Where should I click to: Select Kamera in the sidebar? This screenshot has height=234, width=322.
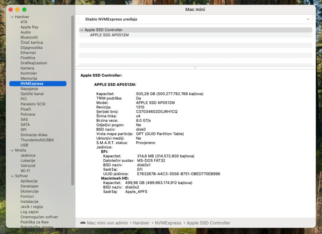27,68
